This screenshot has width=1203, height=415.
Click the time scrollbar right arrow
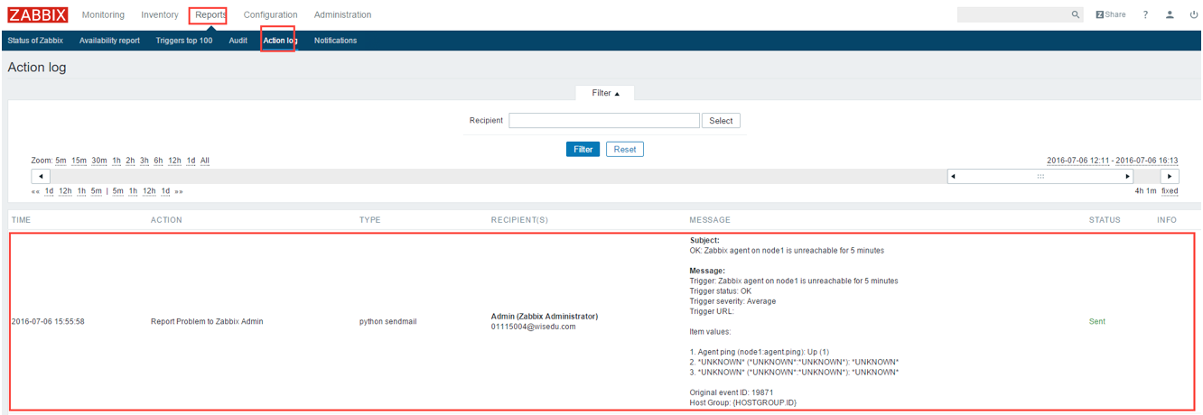tap(1170, 177)
